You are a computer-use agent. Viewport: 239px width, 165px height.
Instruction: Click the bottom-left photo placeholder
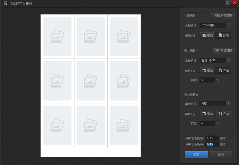coord(57,125)
